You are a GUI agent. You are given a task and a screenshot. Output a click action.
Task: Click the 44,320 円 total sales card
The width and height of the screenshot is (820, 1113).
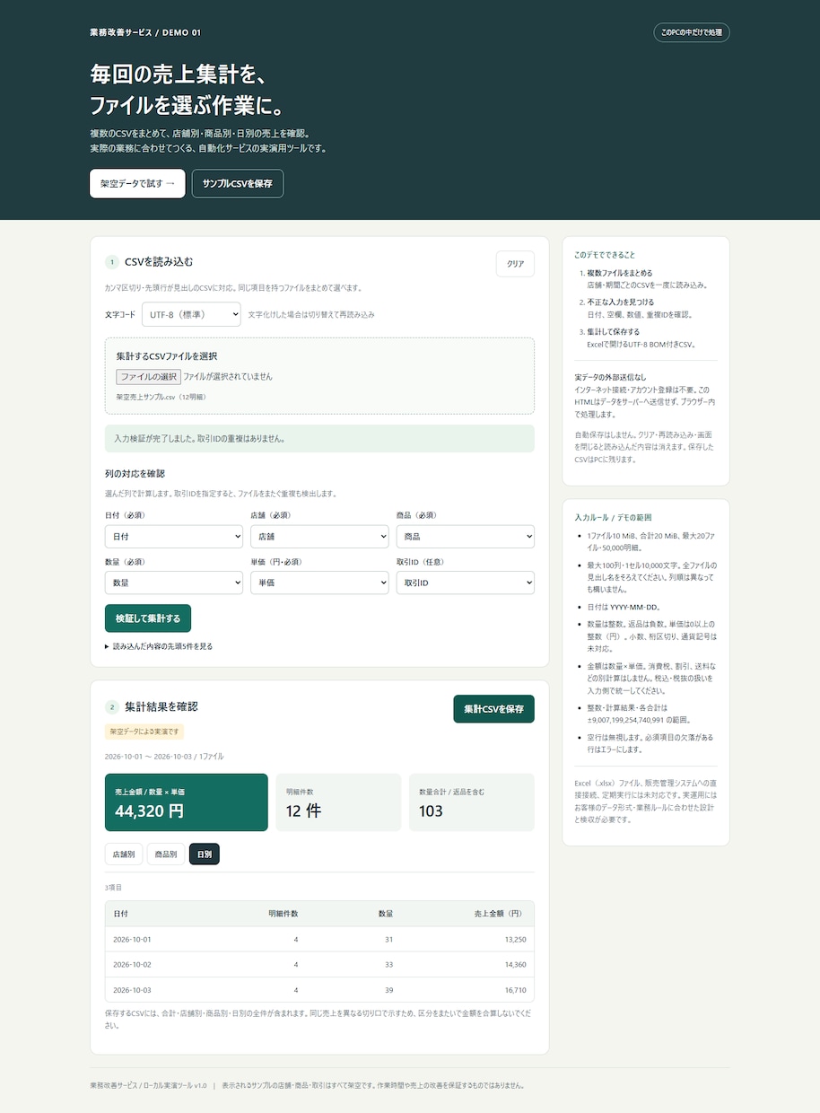187,802
